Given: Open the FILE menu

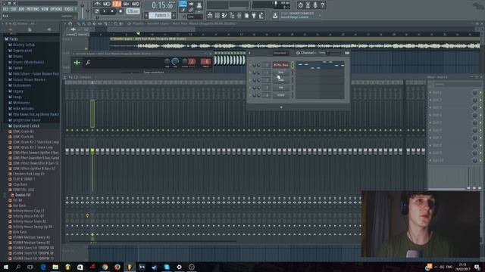Looking at the screenshot, I should 5,9.
